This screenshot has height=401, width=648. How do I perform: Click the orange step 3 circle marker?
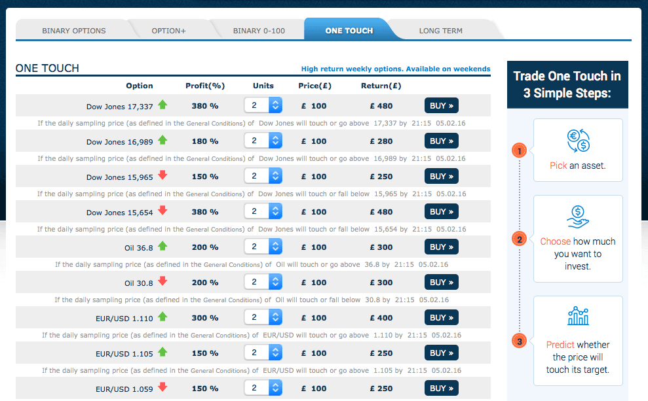click(x=519, y=341)
